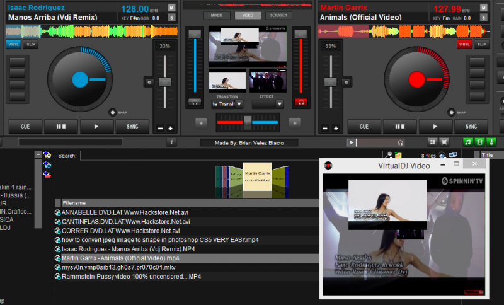Click the Search input field
The height and width of the screenshot is (305, 504).
click(x=231, y=156)
